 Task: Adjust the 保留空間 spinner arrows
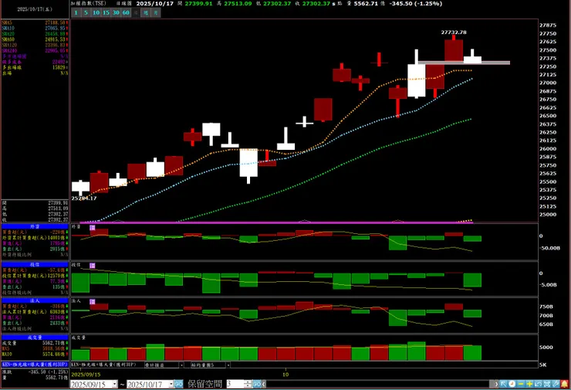[248, 384]
